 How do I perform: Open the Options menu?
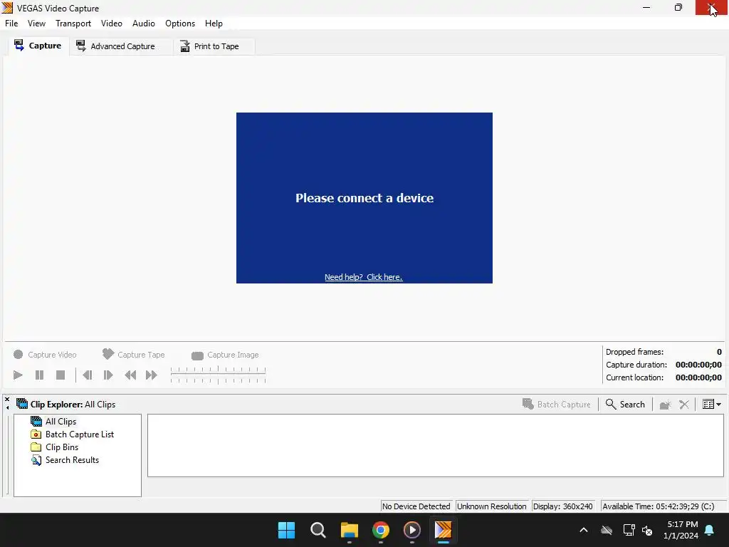coord(180,24)
